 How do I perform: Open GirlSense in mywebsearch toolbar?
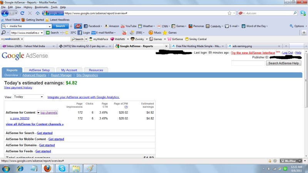pyautogui.click(x=175, y=39)
